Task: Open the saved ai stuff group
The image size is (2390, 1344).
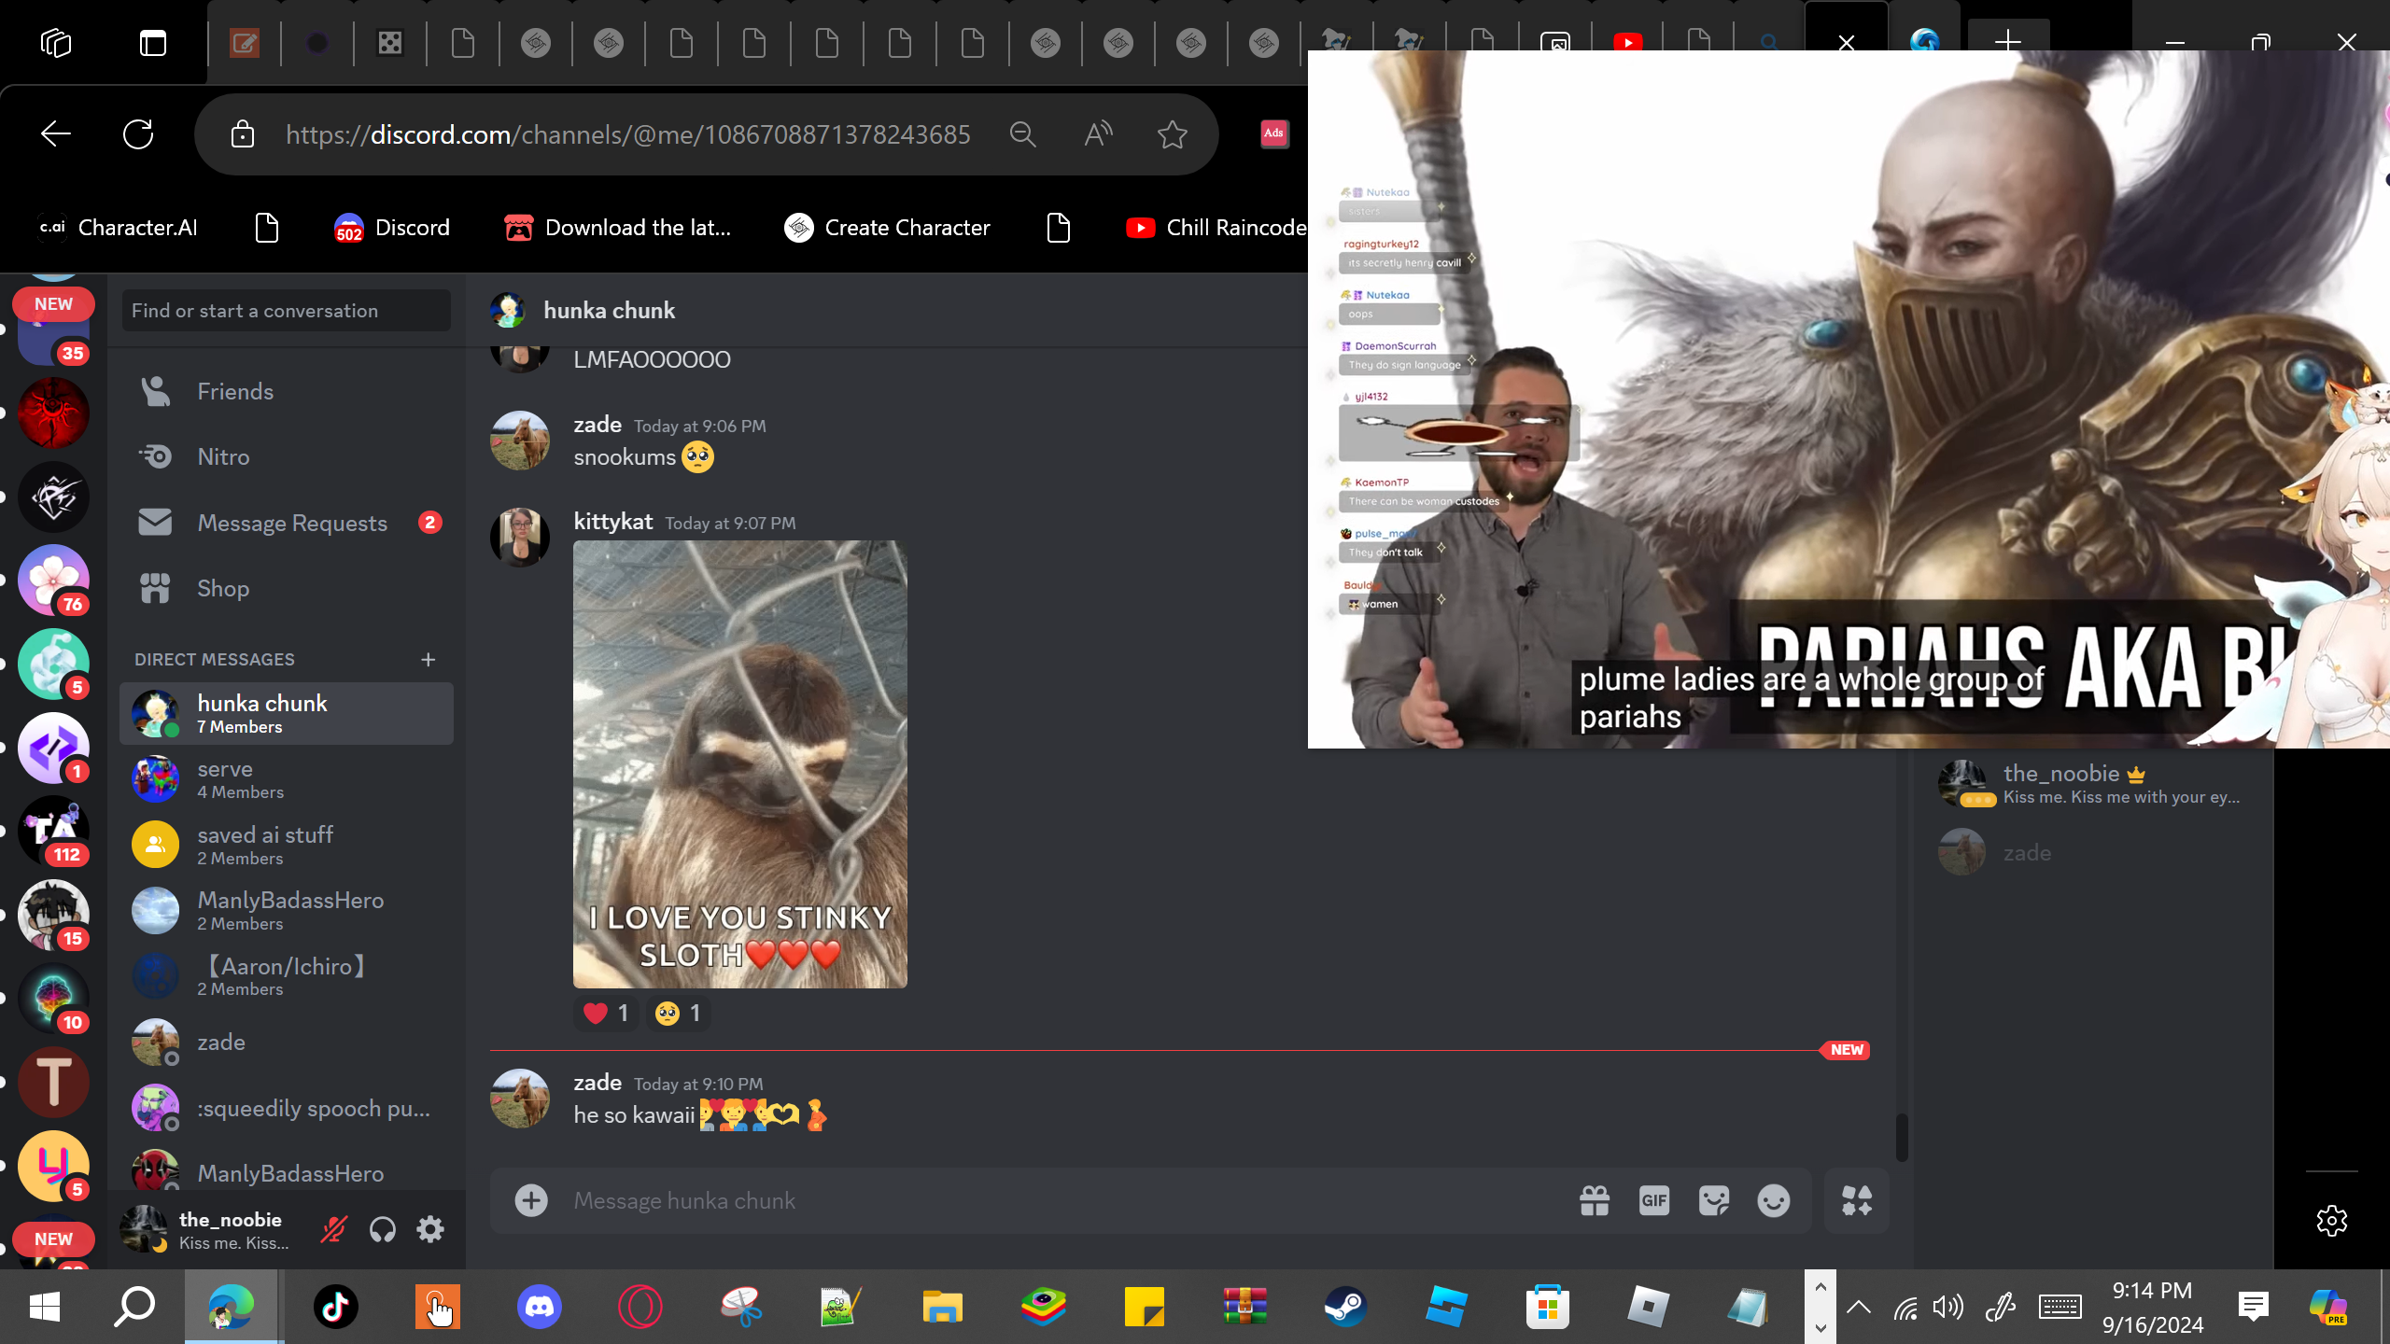Action: point(287,845)
